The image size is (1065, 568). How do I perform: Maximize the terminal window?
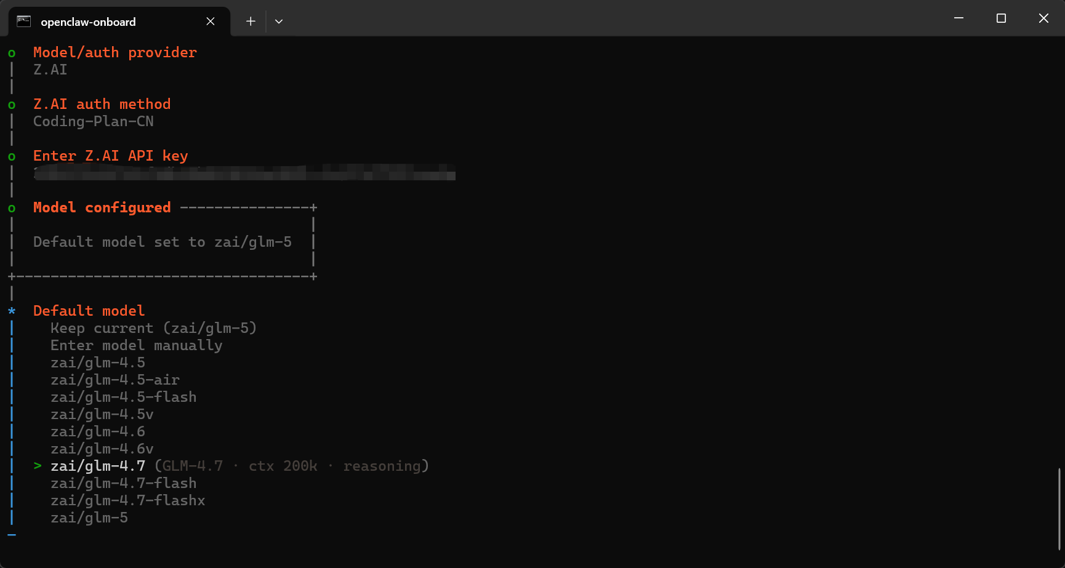click(x=1001, y=18)
